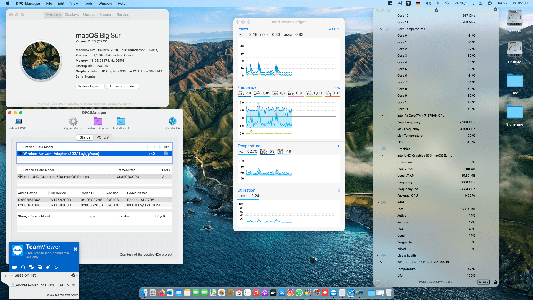Screen dimensions: 533x300
Task: Launch Firefox from the Dock
Action: (x=161, y=292)
